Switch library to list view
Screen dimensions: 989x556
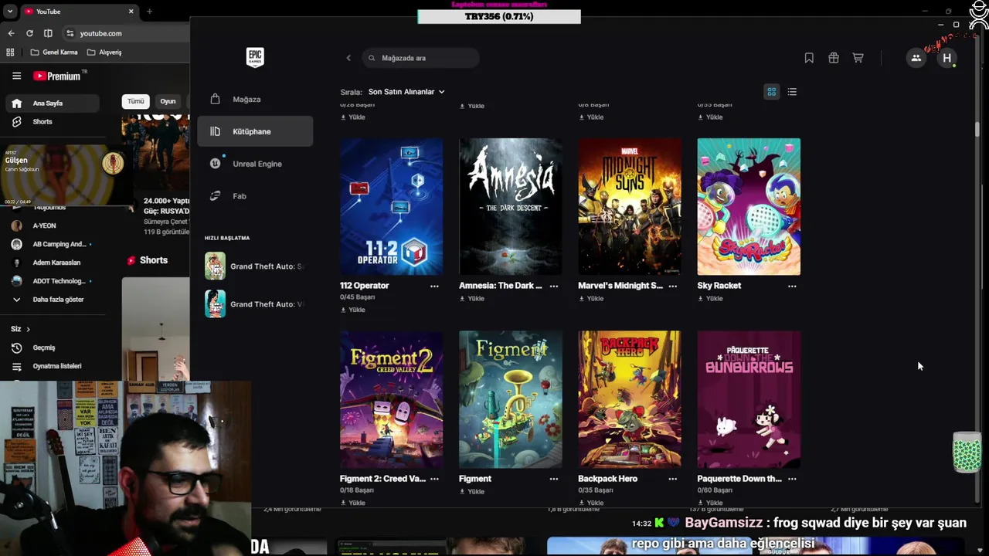tap(792, 92)
